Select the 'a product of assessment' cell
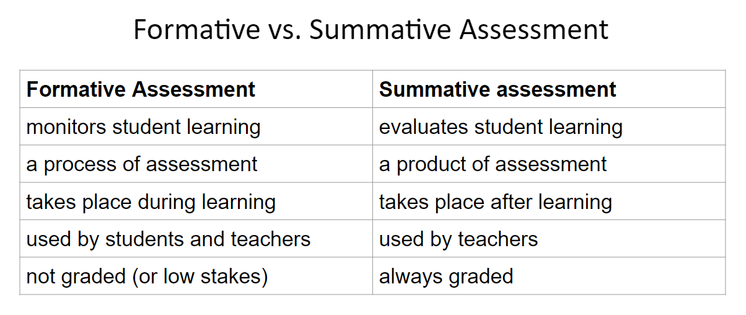 tap(549, 164)
